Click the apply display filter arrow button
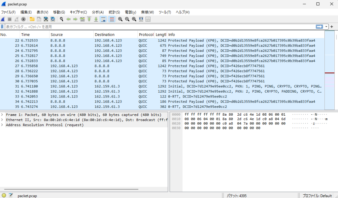 click(x=319, y=27)
